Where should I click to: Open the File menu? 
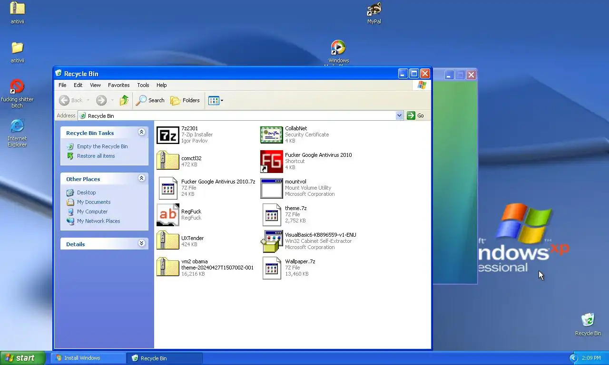click(62, 85)
